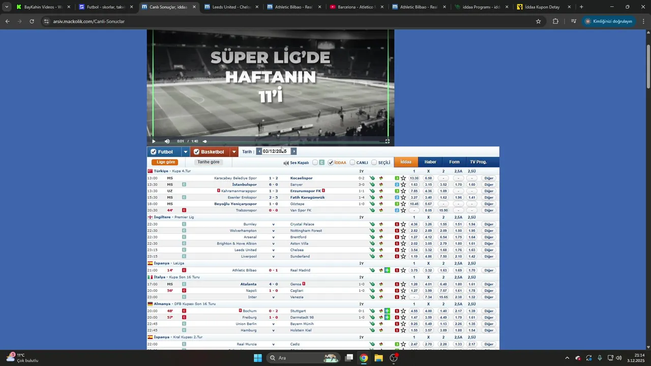Screen dimensions: 651x366
Task: Open video in fullscreen mode
Action: point(388,141)
